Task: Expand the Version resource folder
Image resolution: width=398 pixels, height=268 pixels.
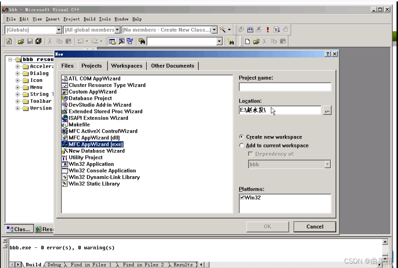Action: point(18,108)
